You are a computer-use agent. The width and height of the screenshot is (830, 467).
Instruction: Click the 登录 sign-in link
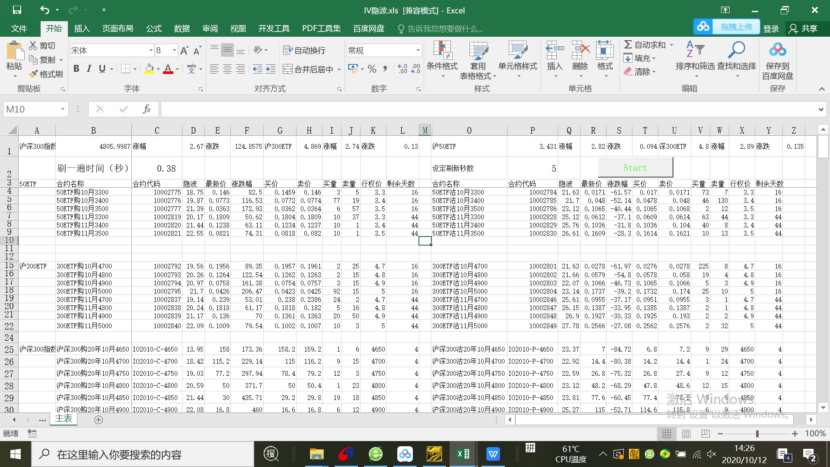tap(771, 29)
